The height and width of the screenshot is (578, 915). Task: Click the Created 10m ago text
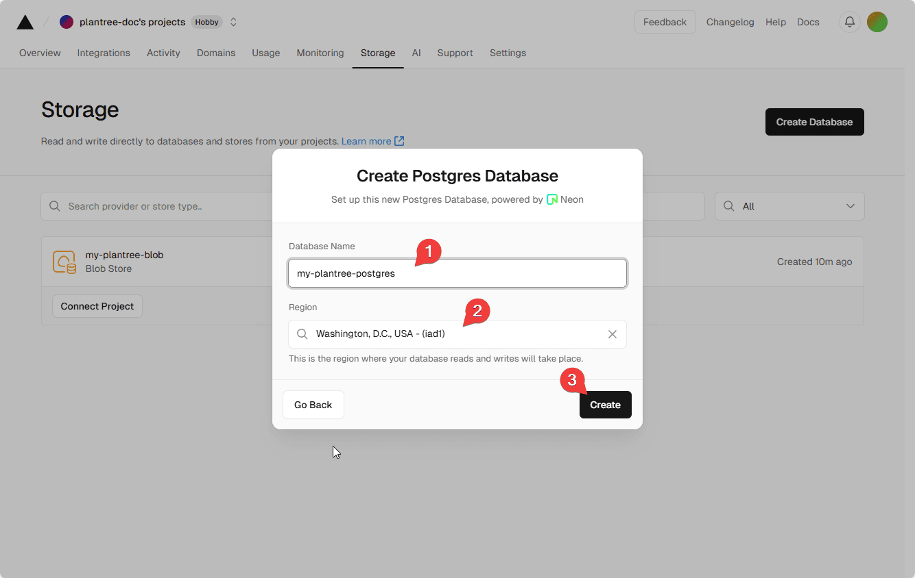click(815, 262)
